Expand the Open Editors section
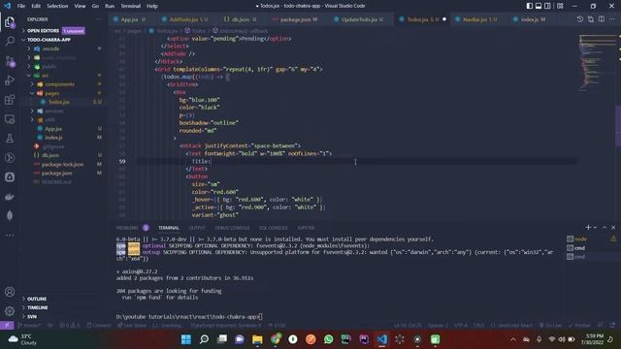Screen dimensions: 621x349 (x=43, y=30)
